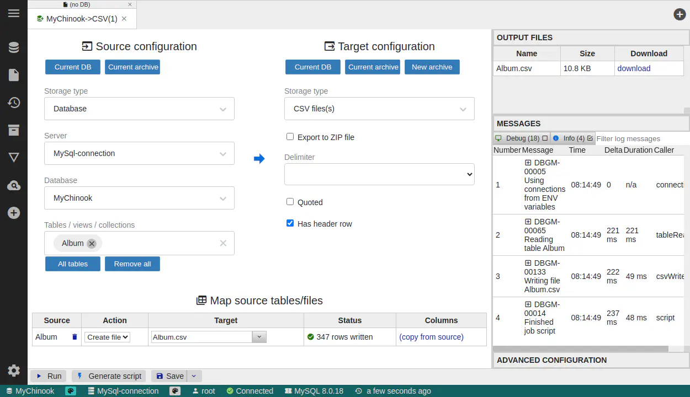This screenshot has width=690, height=397.
Task: Open the target Storage type dropdown
Action: [x=379, y=109]
